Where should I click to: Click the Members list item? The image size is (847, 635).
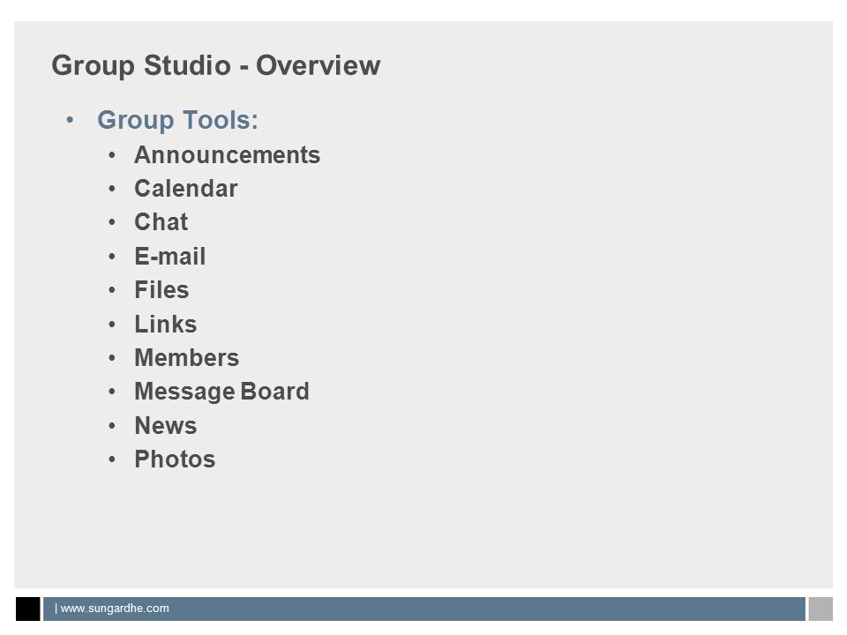click(x=186, y=357)
